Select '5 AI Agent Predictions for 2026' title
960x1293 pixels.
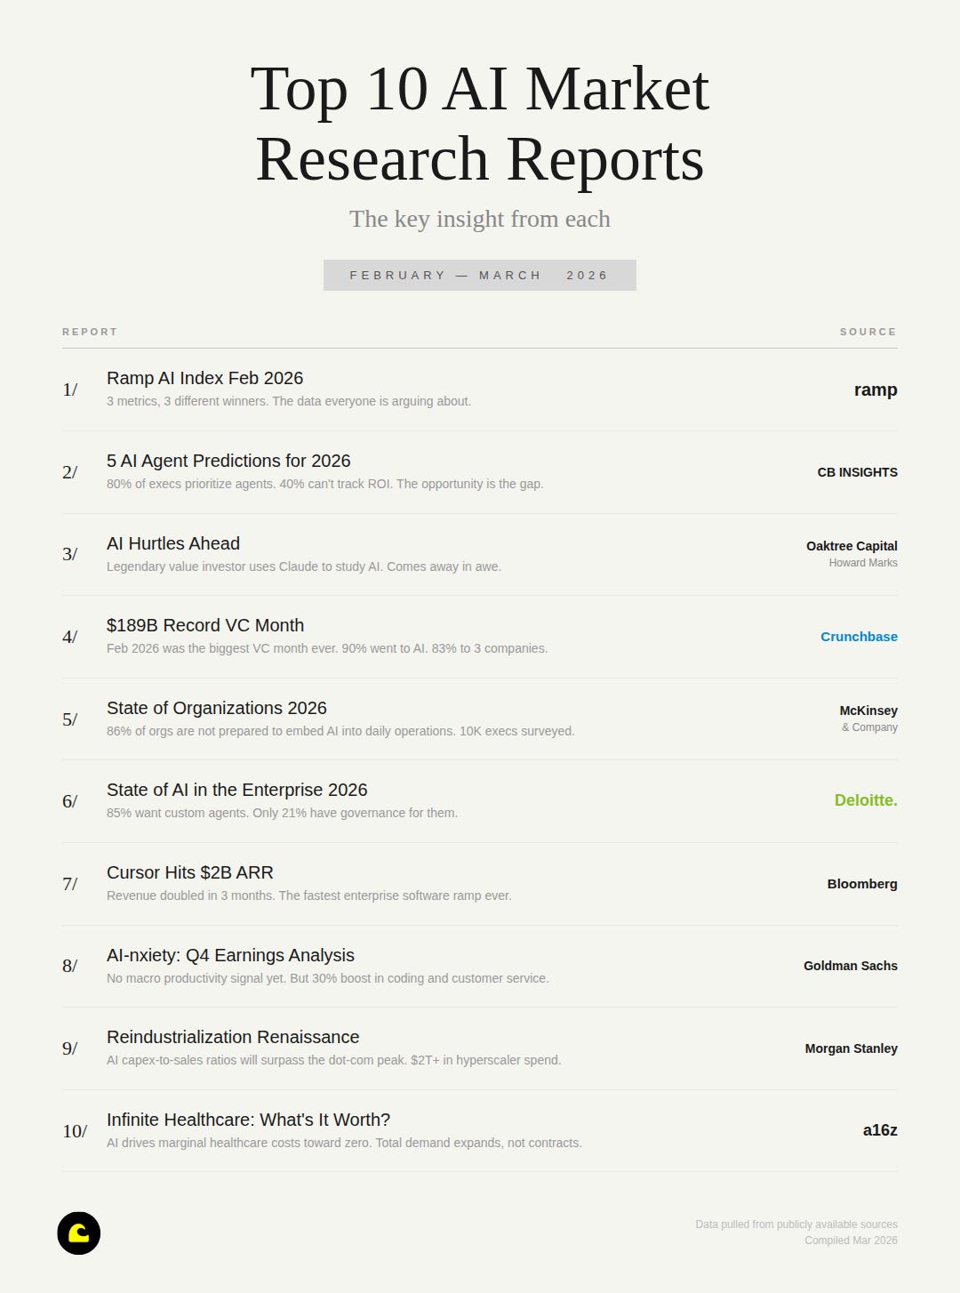228,461
